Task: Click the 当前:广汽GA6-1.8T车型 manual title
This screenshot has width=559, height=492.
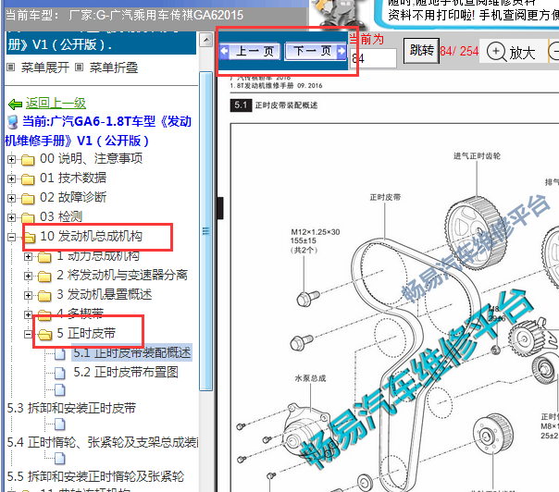Action: click(x=99, y=130)
